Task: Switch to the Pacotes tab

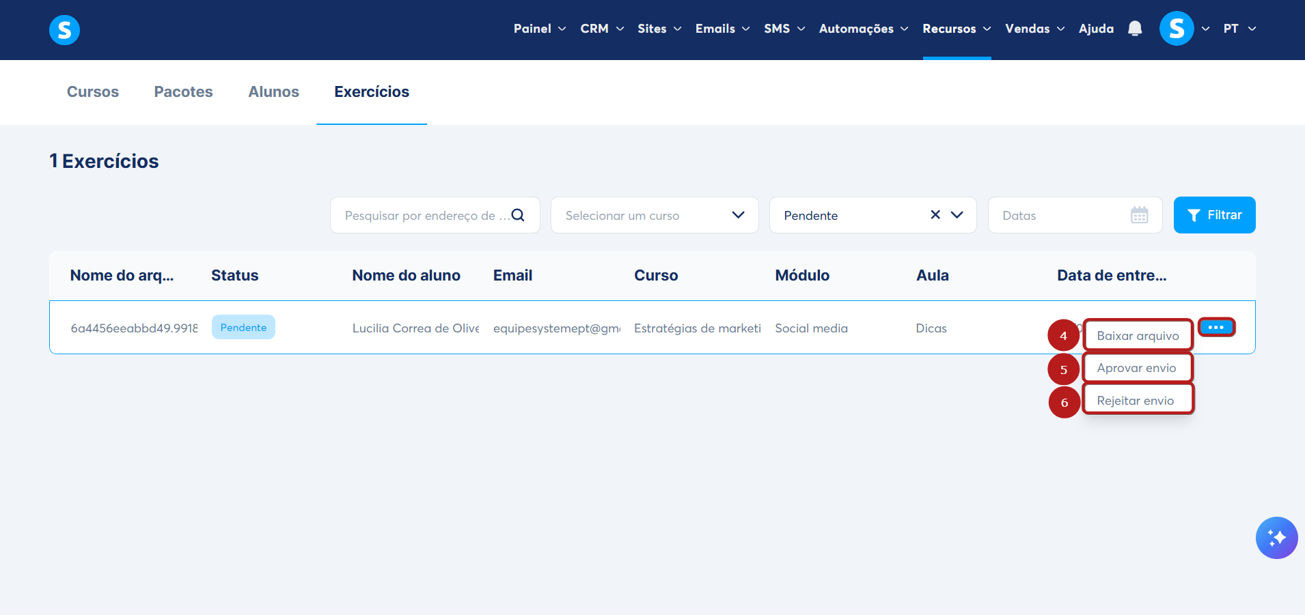Action: pyautogui.click(x=183, y=91)
